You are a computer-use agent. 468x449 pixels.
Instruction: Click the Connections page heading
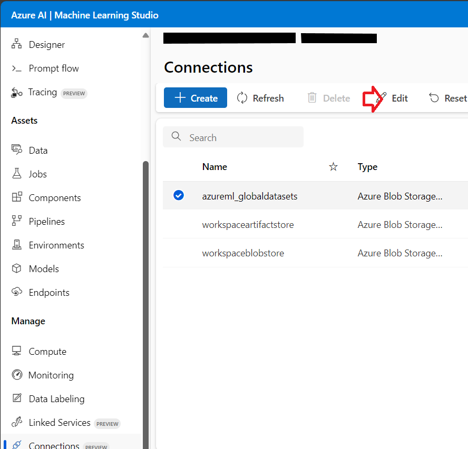pyautogui.click(x=208, y=67)
